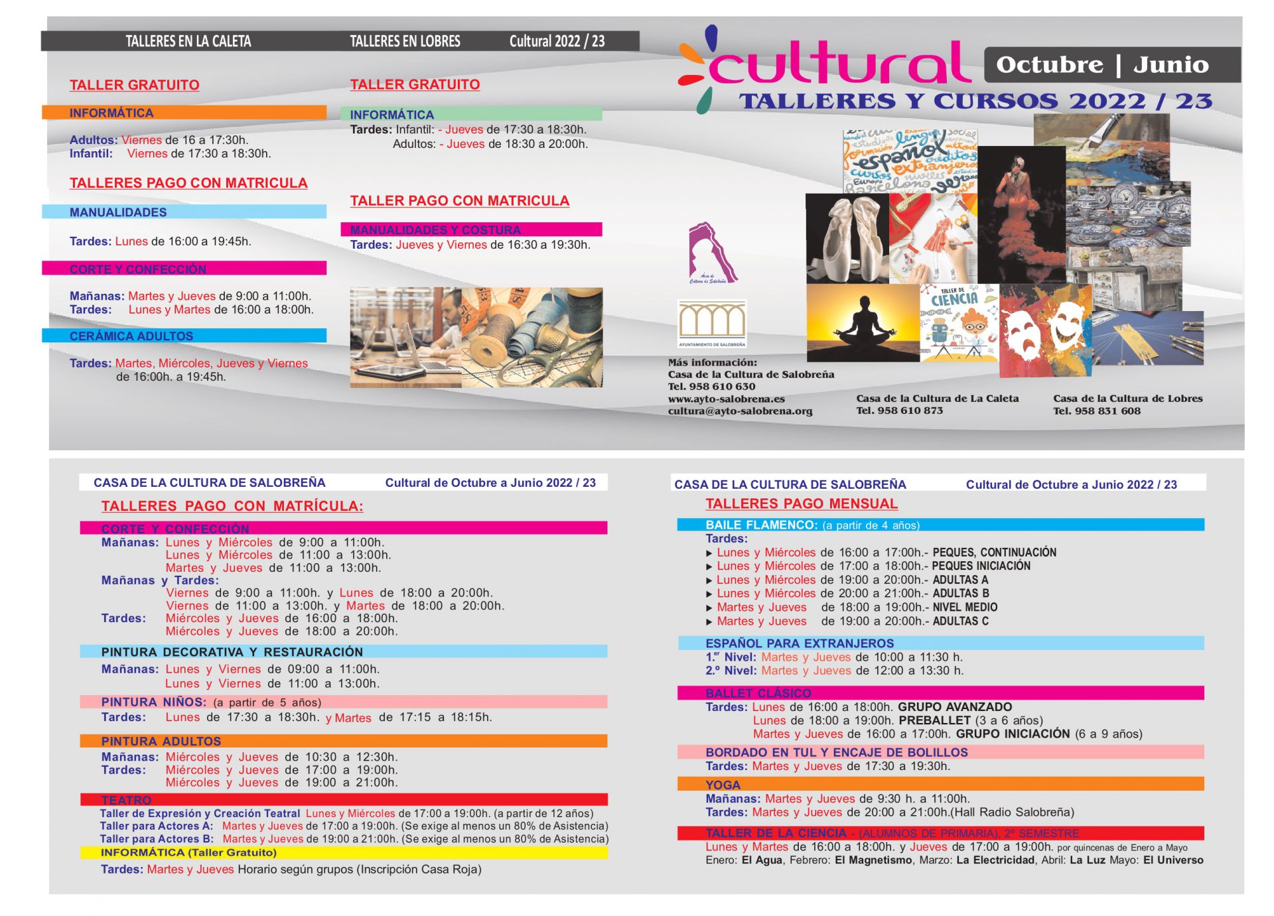
Task: Click the La Caleta Tel. 958 610 873
Action: coord(899,411)
